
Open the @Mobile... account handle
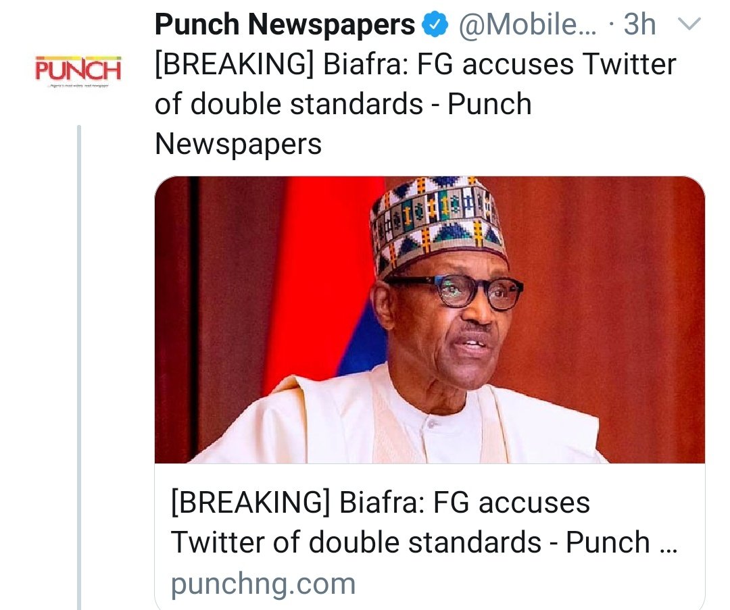click(527, 24)
